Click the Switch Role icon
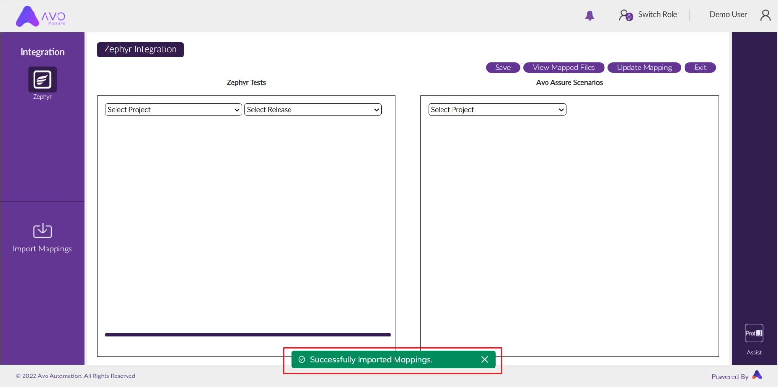 pyautogui.click(x=626, y=15)
